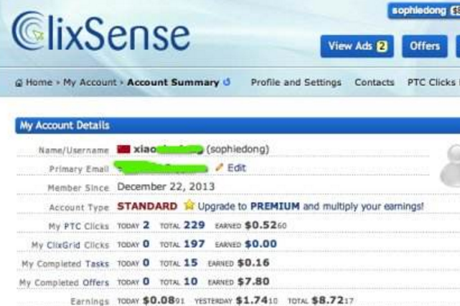Click Completed Offers earned $7.80
460x306 pixels.
[x=253, y=282]
